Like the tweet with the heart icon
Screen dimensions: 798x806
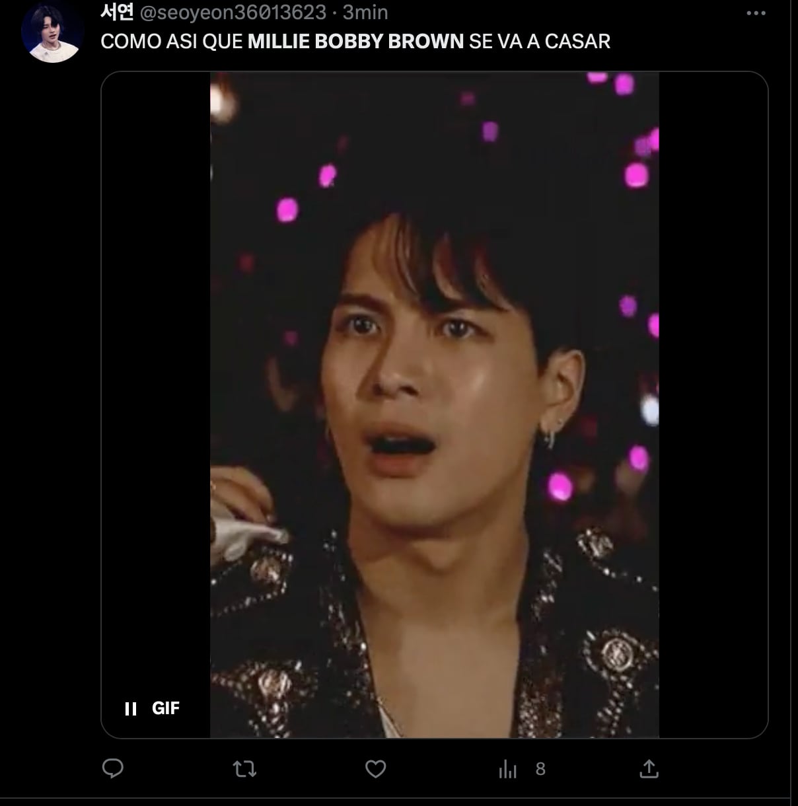[x=375, y=768]
